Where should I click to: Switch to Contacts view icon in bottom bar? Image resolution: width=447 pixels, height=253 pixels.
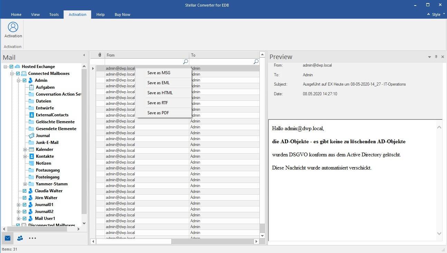[20, 238]
